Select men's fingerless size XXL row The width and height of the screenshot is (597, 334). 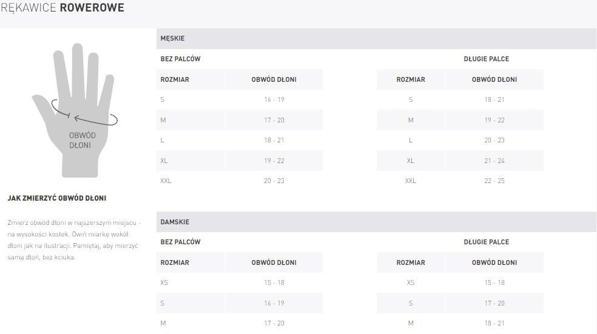pyautogui.click(x=240, y=181)
